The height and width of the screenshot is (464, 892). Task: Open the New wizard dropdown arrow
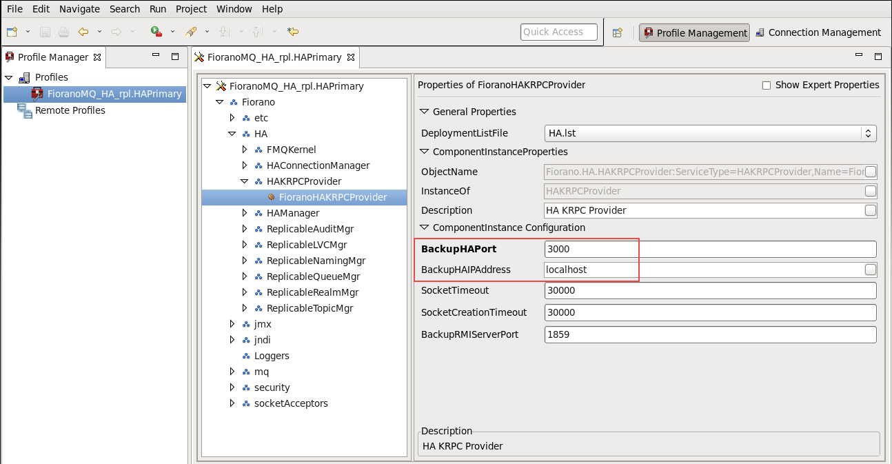coord(28,32)
